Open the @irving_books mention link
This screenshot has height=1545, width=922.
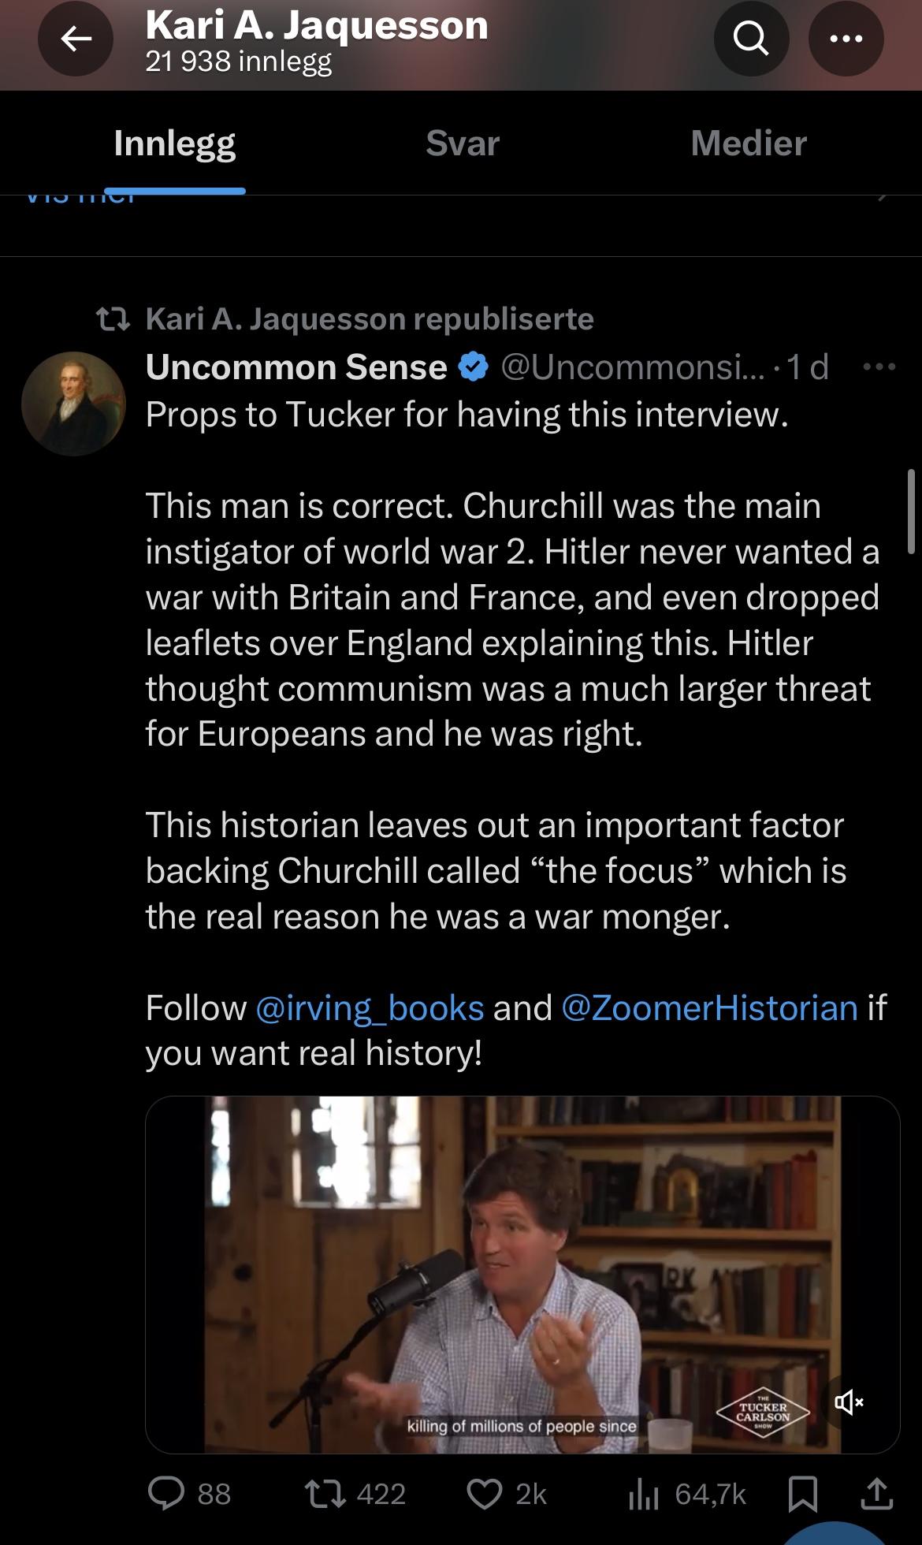click(x=370, y=1008)
